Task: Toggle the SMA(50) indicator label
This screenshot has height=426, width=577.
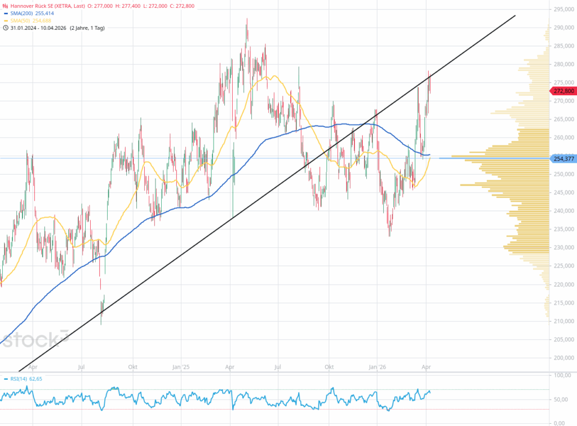Action: tap(20, 20)
